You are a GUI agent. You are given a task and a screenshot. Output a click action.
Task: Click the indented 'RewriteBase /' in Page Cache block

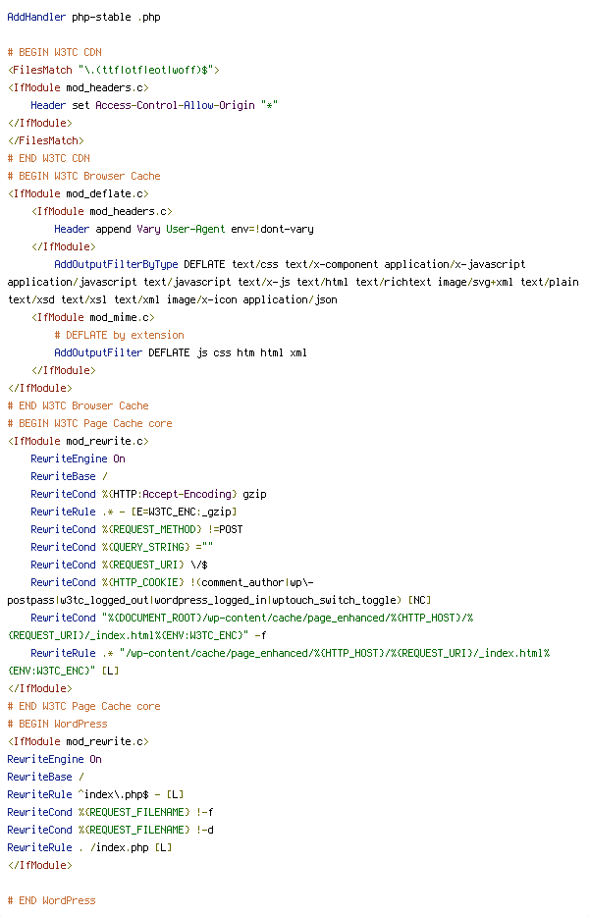[69, 476]
